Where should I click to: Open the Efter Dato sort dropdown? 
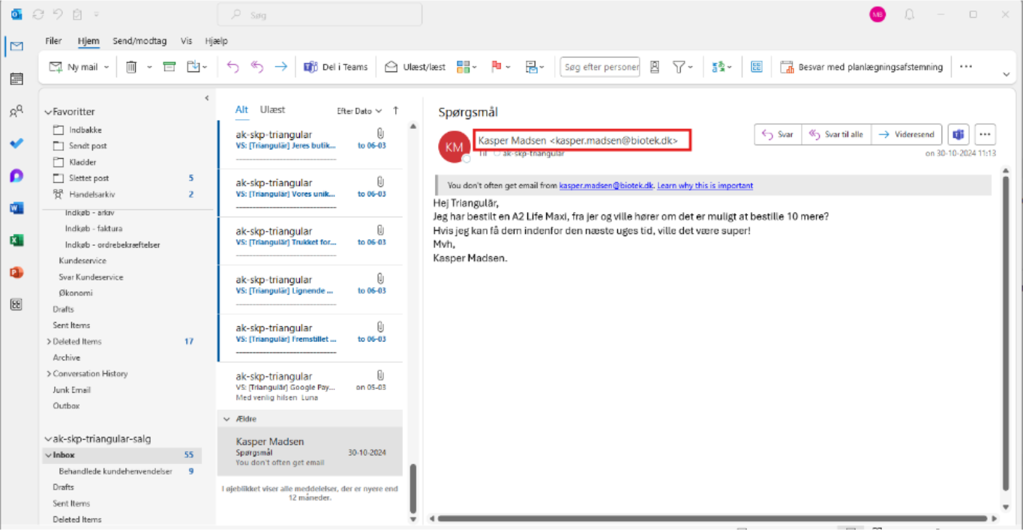(x=358, y=111)
